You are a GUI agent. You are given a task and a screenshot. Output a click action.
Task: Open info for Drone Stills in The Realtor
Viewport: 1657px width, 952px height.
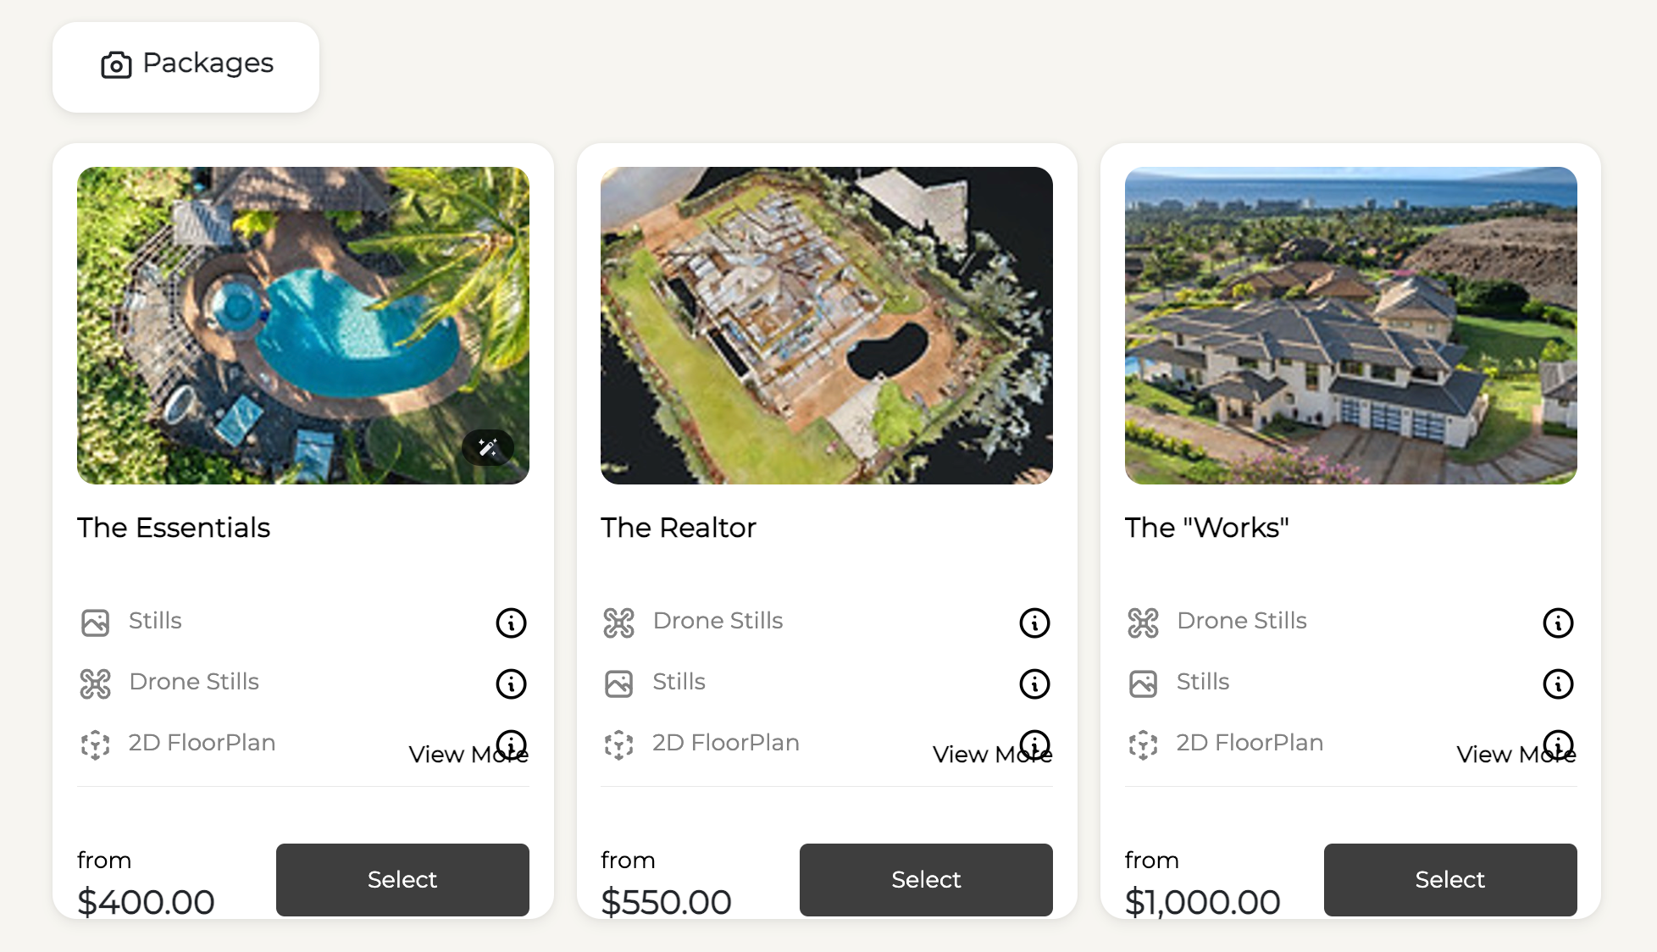coord(1034,623)
